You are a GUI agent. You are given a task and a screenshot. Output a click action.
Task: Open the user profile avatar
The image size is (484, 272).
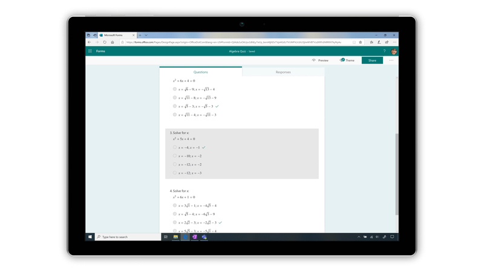394,51
